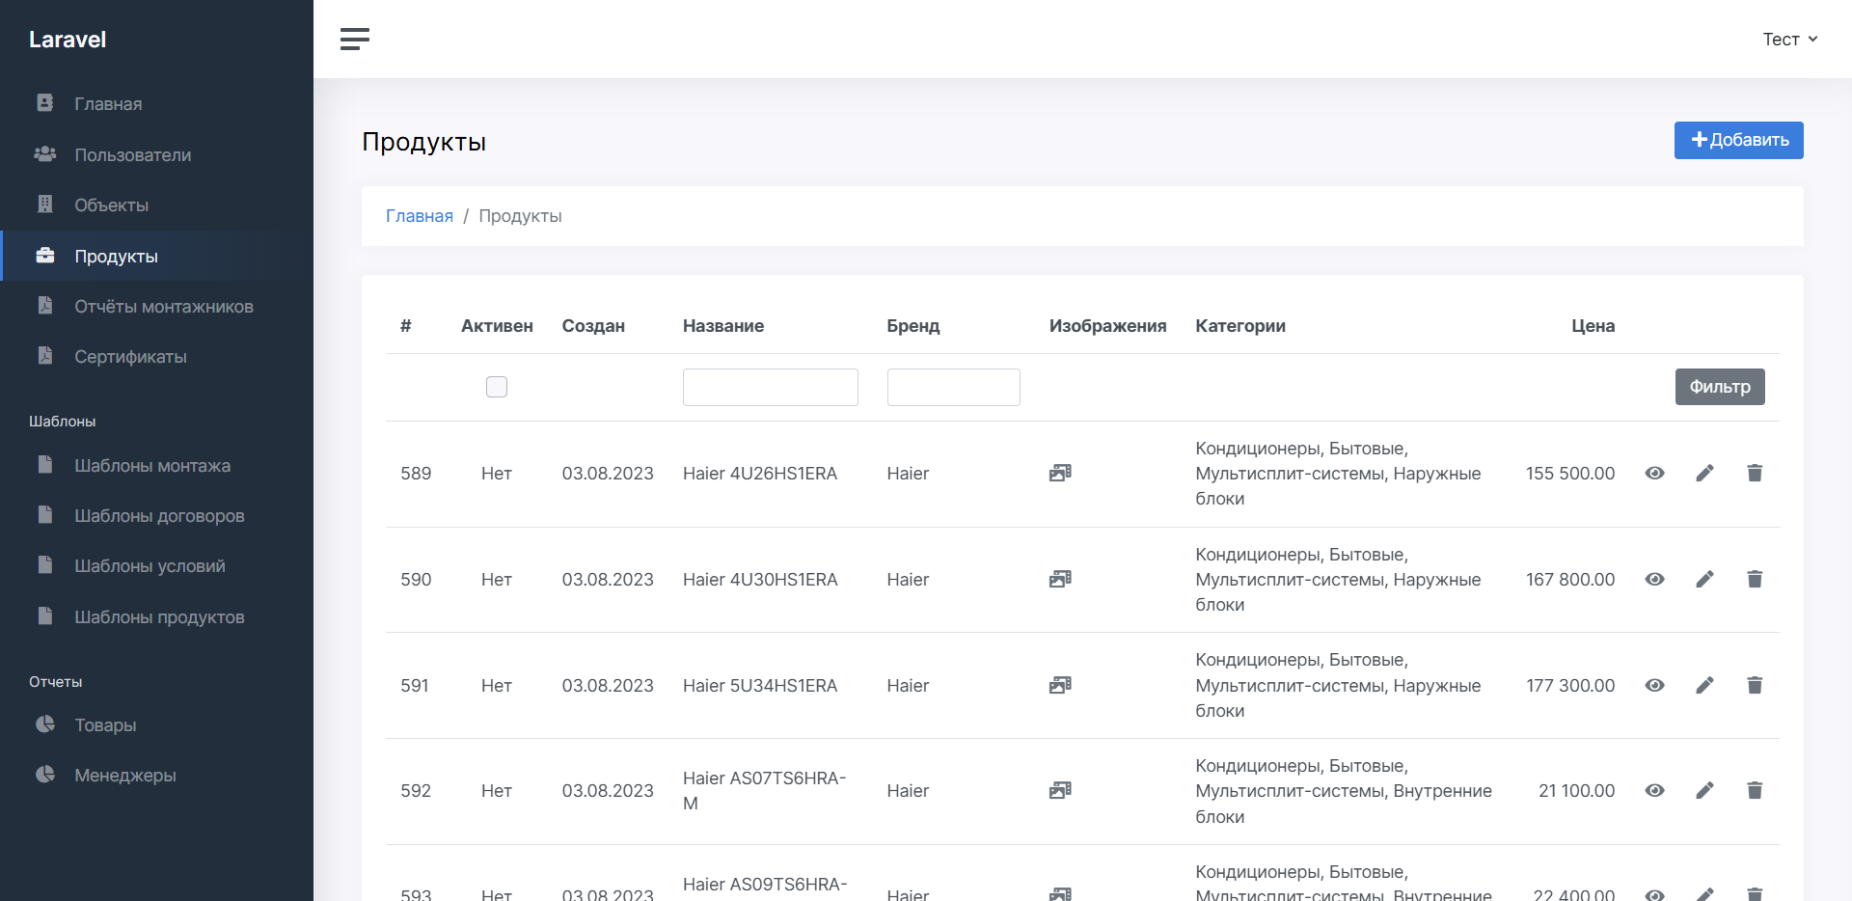Click the Добавить button
The height and width of the screenshot is (901, 1852).
pos(1738,140)
